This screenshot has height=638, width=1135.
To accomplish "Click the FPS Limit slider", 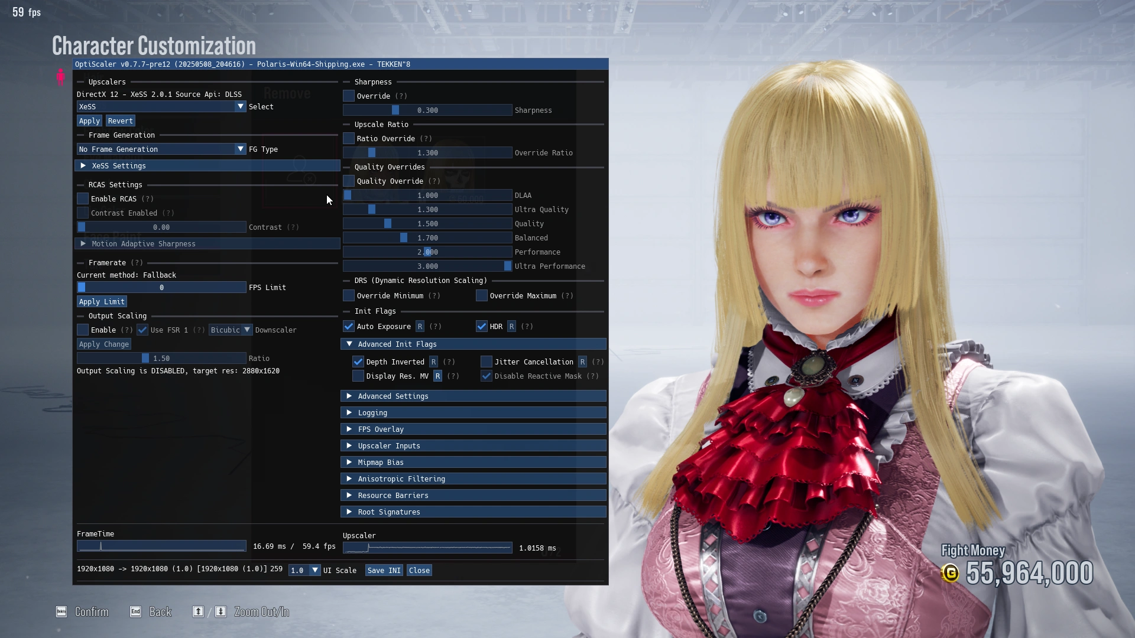I will coord(161,287).
